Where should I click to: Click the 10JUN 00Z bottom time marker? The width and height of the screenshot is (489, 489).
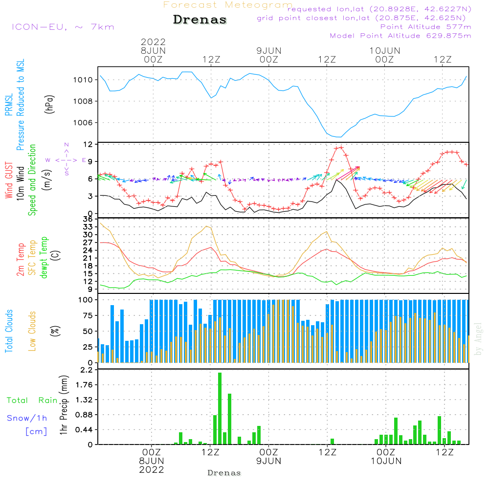[x=386, y=457]
